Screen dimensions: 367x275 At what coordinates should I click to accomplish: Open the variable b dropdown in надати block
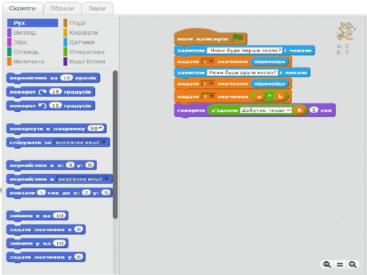[211, 84]
